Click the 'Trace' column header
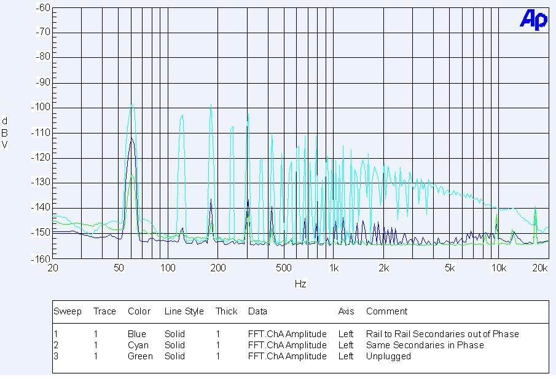 coord(104,311)
